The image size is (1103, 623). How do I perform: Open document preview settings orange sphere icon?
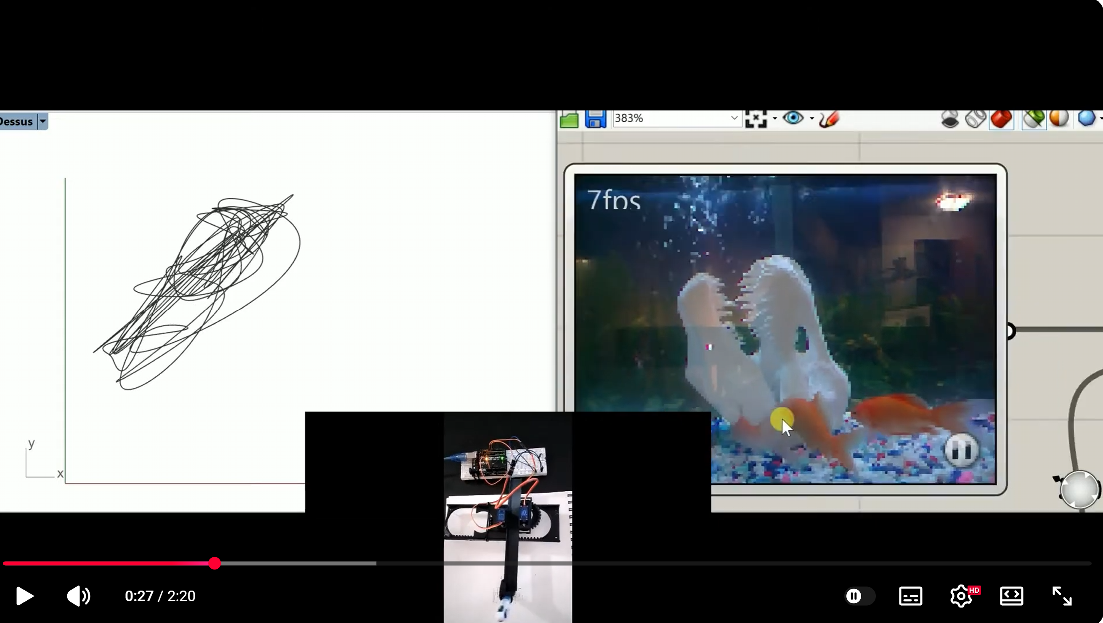1059,119
